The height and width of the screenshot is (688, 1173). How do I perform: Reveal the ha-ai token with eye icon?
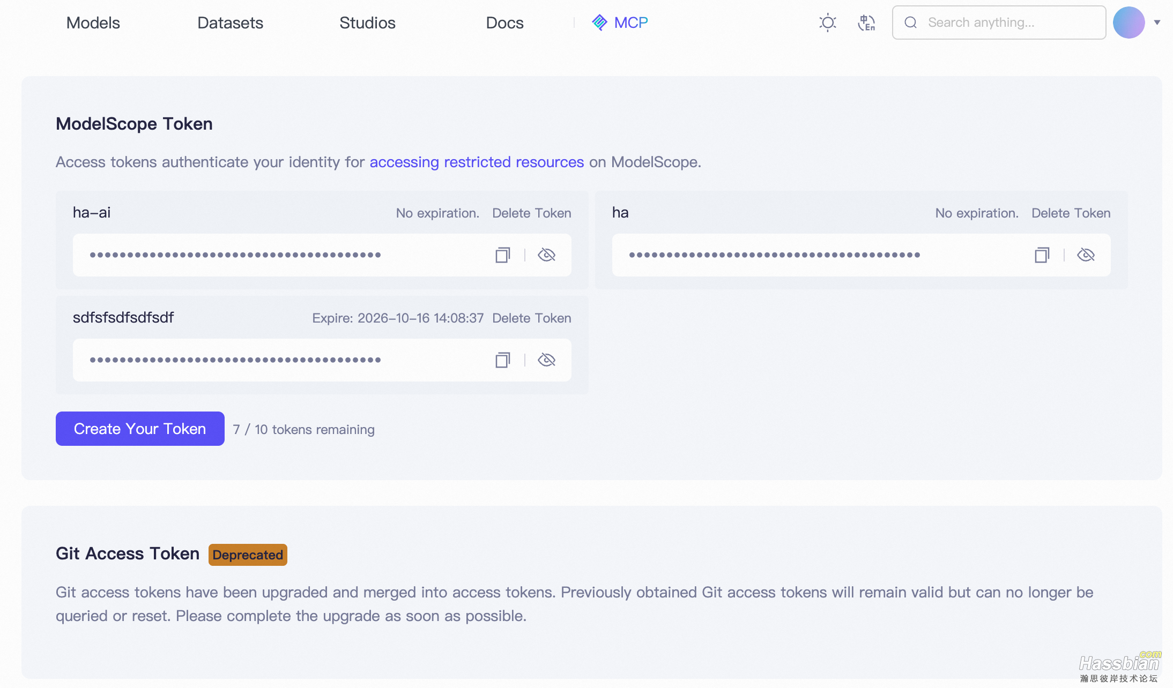546,255
